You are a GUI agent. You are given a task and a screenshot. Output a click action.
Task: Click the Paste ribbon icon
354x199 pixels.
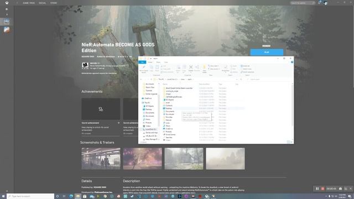pyautogui.click(x=157, y=69)
